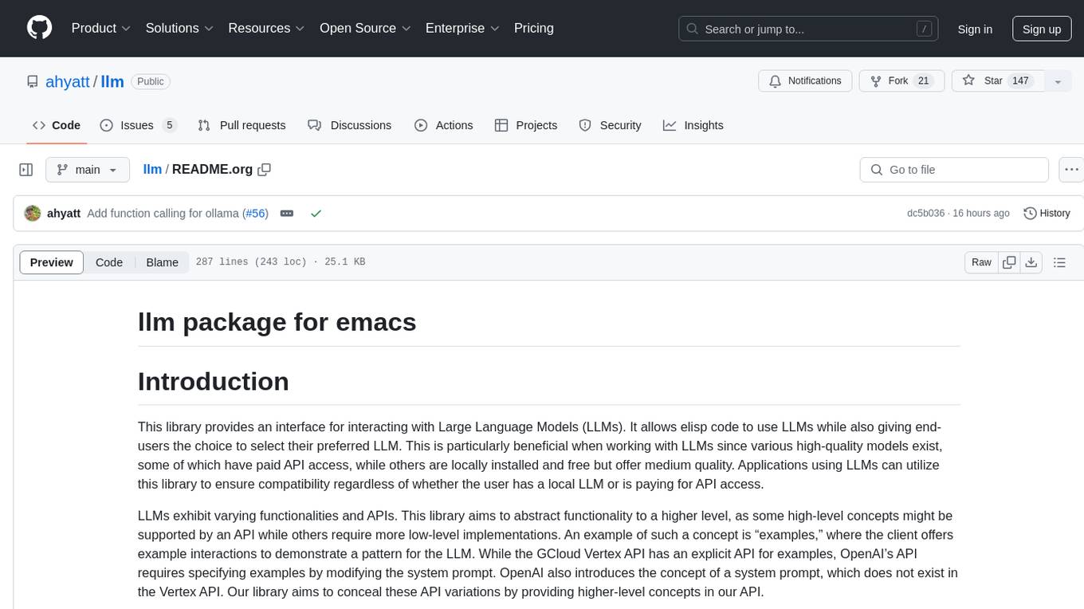Image resolution: width=1084 pixels, height=609 pixels.
Task: Switch to the Blame view
Action: (x=162, y=262)
